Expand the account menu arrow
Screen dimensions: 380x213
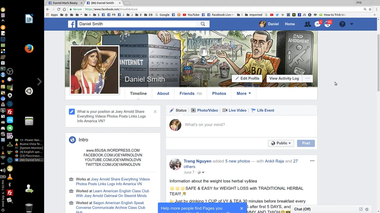351,24
